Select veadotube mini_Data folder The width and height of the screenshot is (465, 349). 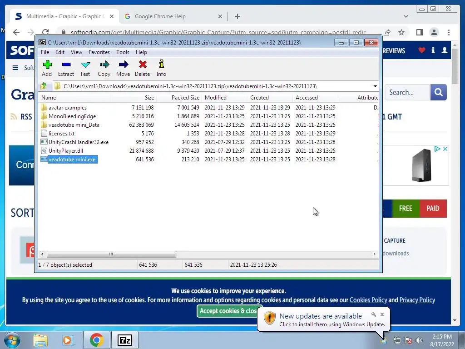[74, 125]
